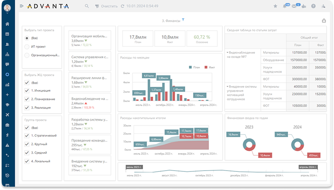Select the 'ИТ проект' radio button
Viewport: 334px width, 190px height.
coord(27,47)
